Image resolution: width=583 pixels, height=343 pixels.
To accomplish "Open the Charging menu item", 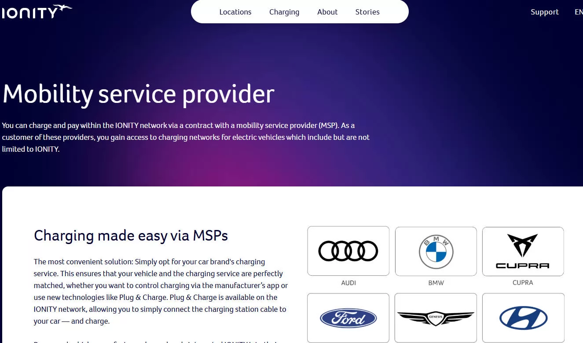I will coord(284,12).
